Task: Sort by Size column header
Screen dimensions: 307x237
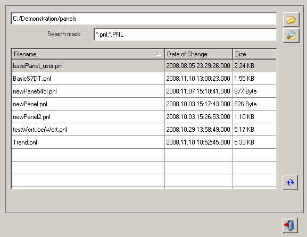Action: point(255,54)
